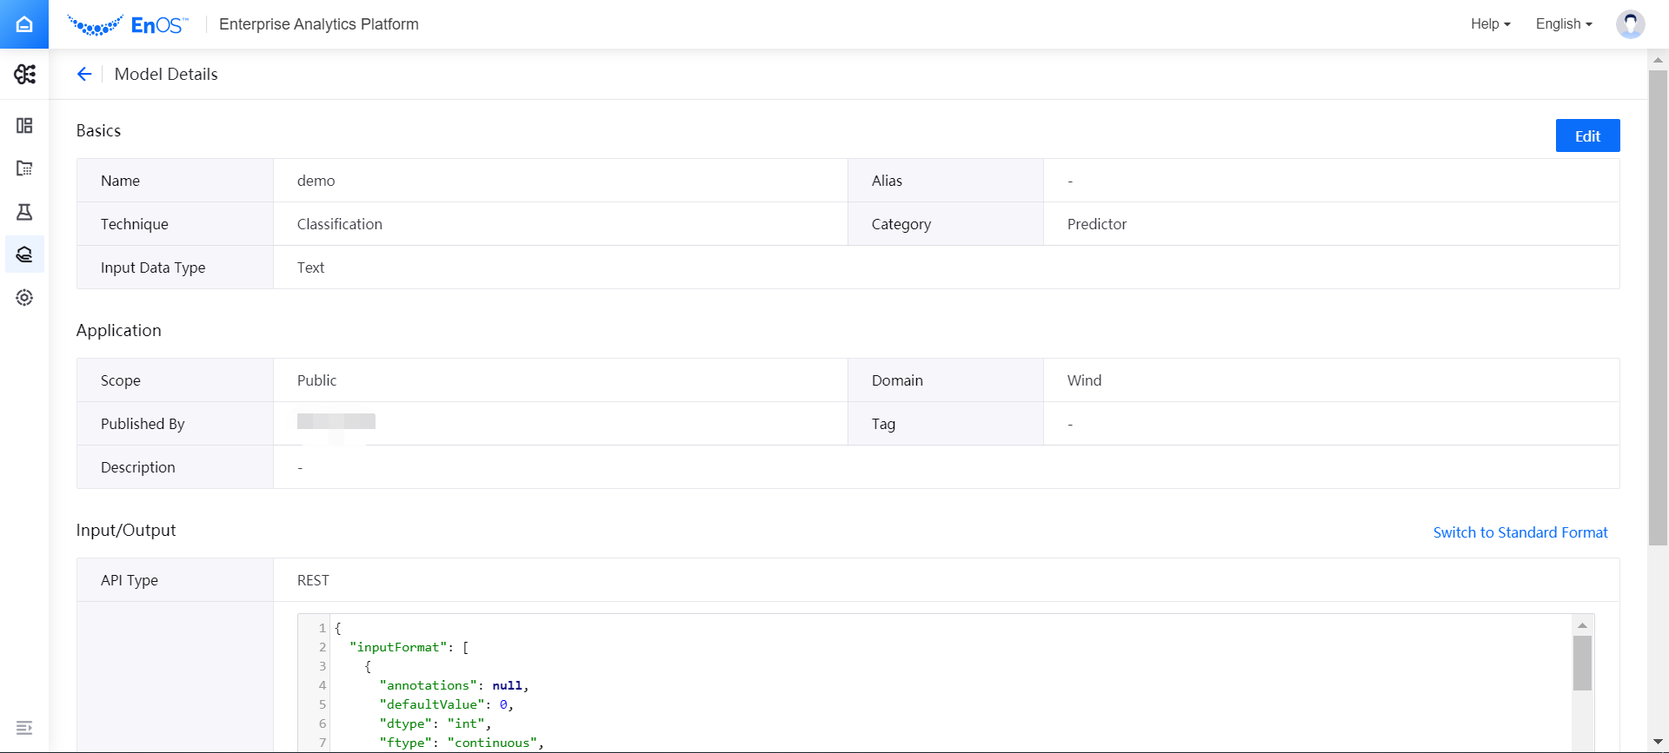The height and width of the screenshot is (753, 1669).
Task: Click the code editor scrollbar thumb
Action: coord(1582,663)
